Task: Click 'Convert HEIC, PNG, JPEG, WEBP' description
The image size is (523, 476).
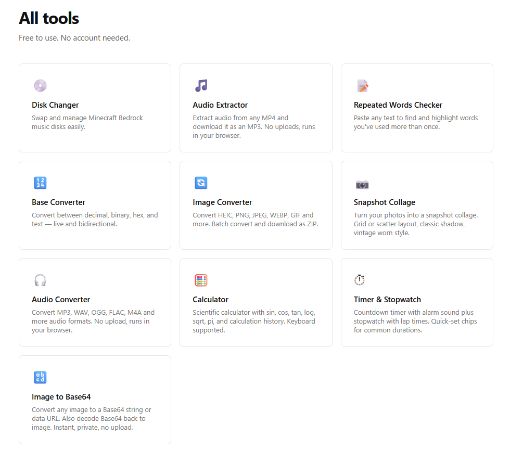Action: [256, 220]
